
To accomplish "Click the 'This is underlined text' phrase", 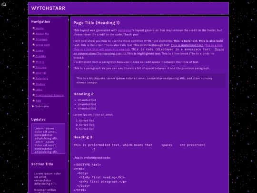I will point(187,45).
